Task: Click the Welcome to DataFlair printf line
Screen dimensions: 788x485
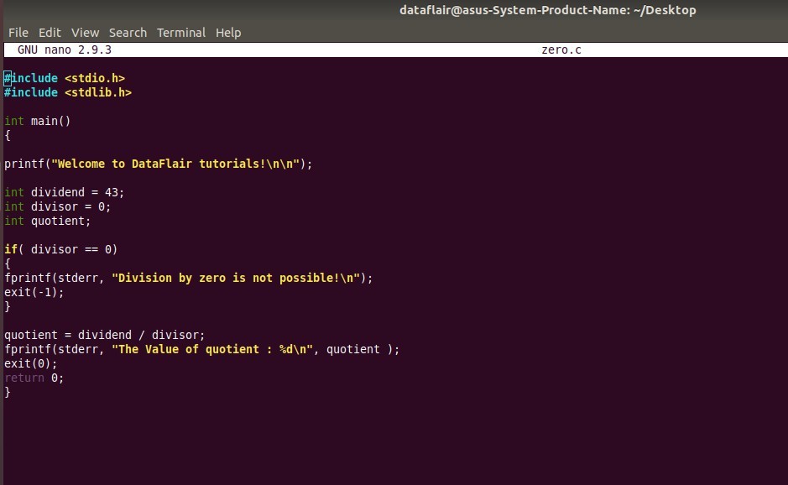Action: (x=155, y=164)
